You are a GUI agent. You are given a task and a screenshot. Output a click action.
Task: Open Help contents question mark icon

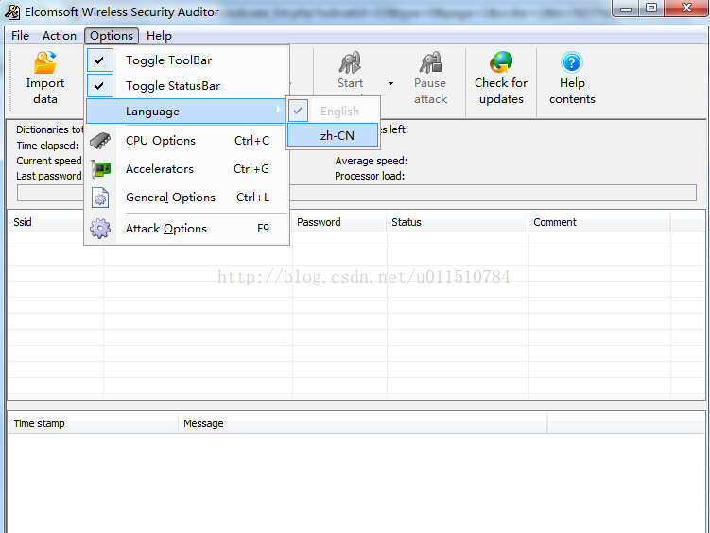[x=571, y=62]
